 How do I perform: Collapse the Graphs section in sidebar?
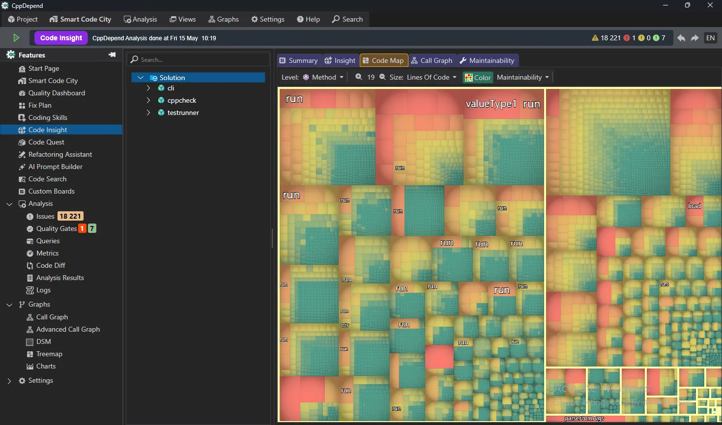[9, 305]
